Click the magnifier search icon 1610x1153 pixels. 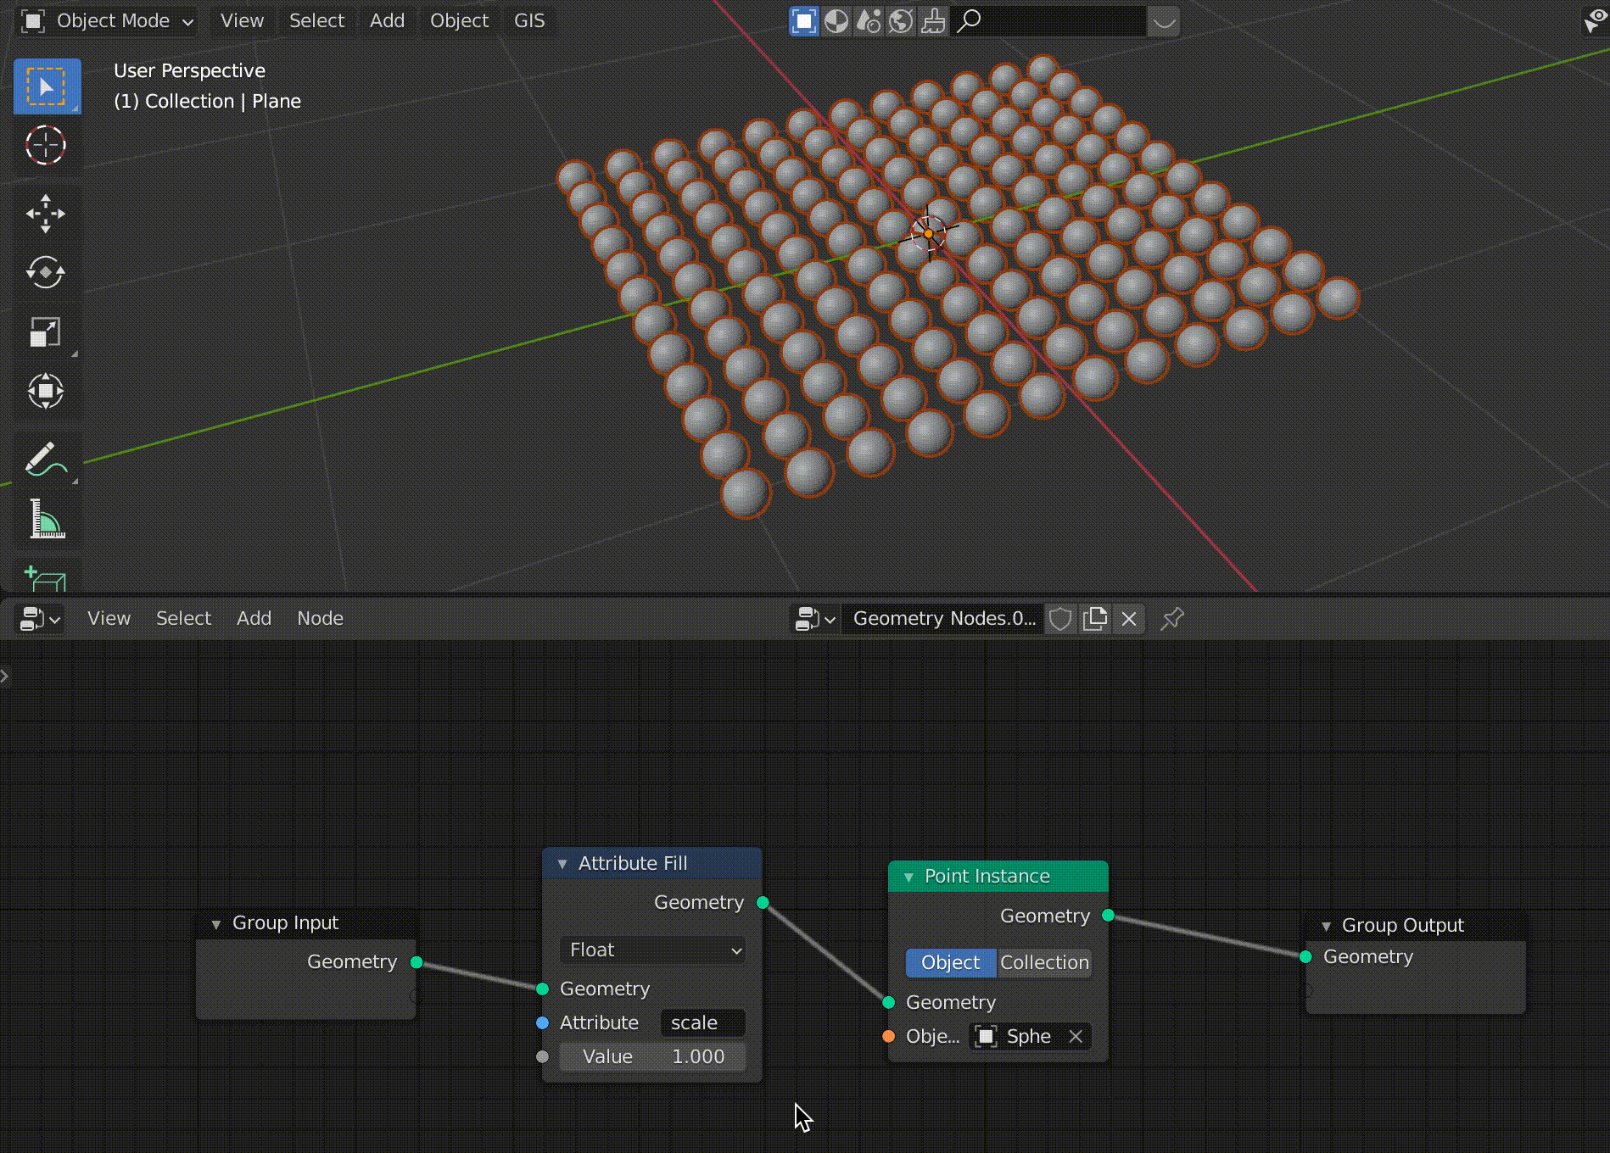(x=968, y=21)
